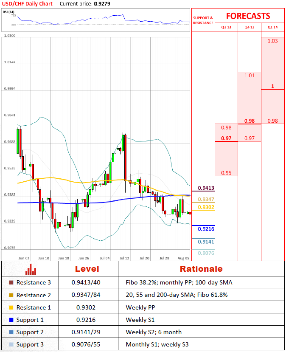Viewport: 286px width, 352px height.
Task: Click the 0.9302 resistance level label
Action: tap(206, 207)
